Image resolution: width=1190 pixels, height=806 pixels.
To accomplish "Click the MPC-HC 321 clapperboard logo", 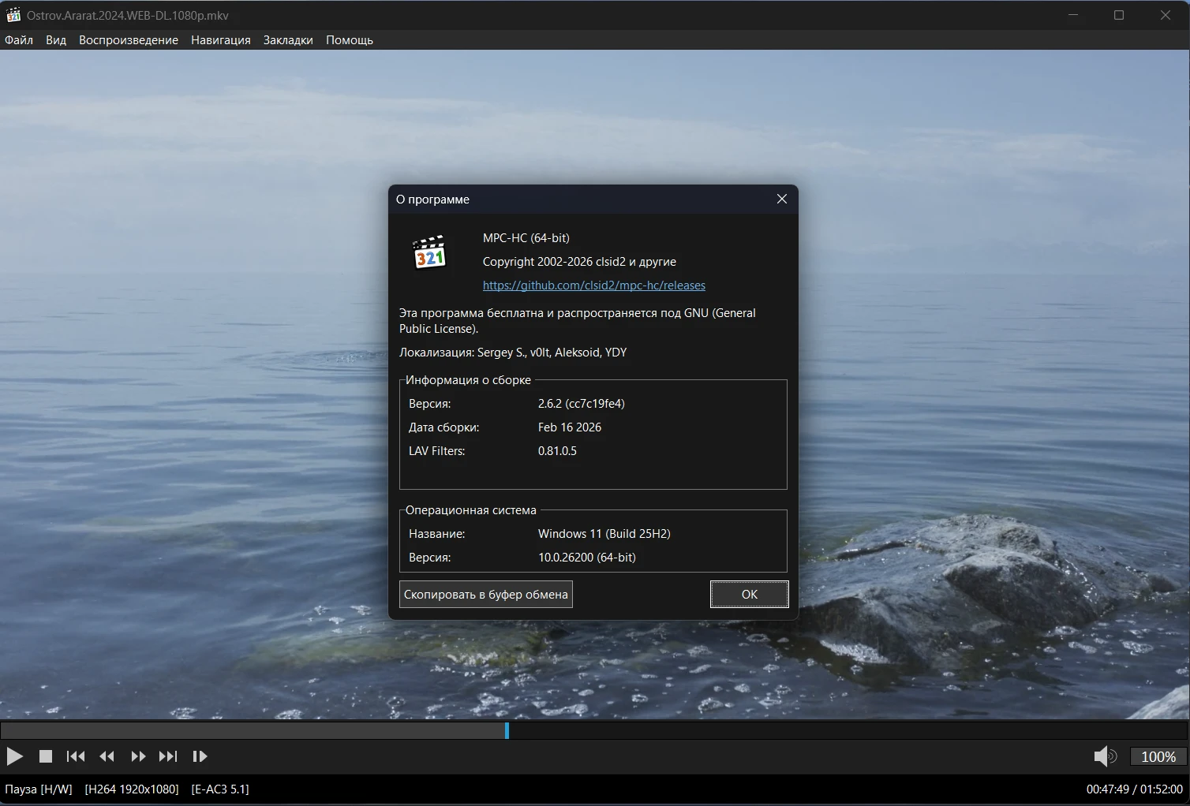I will pyautogui.click(x=430, y=252).
